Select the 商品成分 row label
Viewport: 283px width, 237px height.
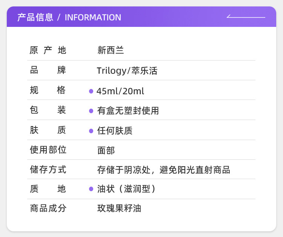48,208
